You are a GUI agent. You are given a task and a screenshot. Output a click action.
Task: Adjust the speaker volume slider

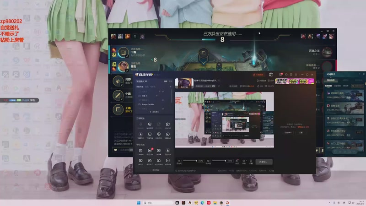pyautogui.click(x=219, y=161)
